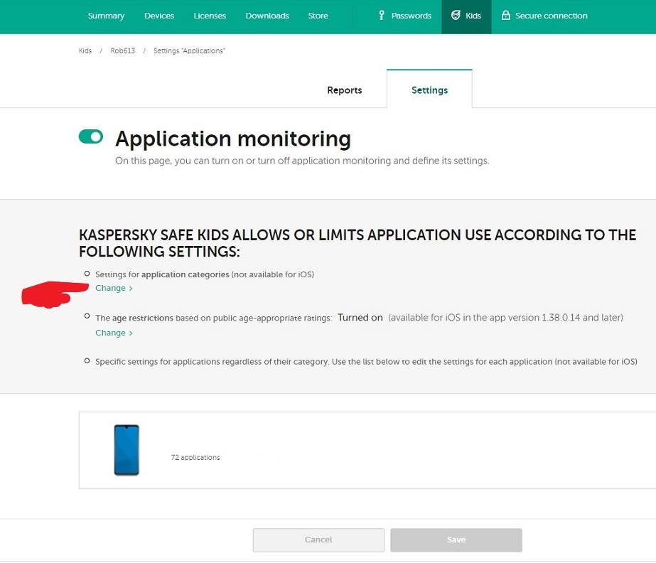656x563 pixels.
Task: Select the Settings "Applications" breadcrumb
Action: tap(189, 50)
